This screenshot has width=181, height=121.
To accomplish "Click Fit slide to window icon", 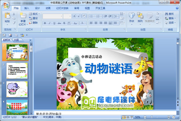I will [x=174, y=117].
